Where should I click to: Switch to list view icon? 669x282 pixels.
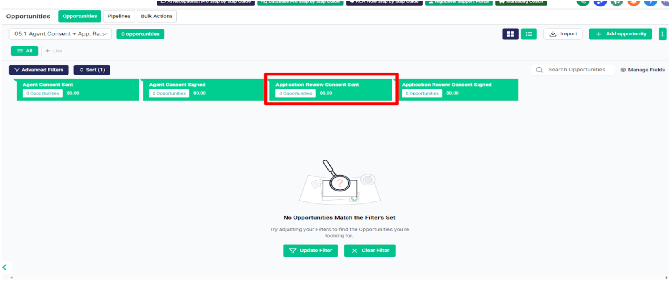coord(529,34)
